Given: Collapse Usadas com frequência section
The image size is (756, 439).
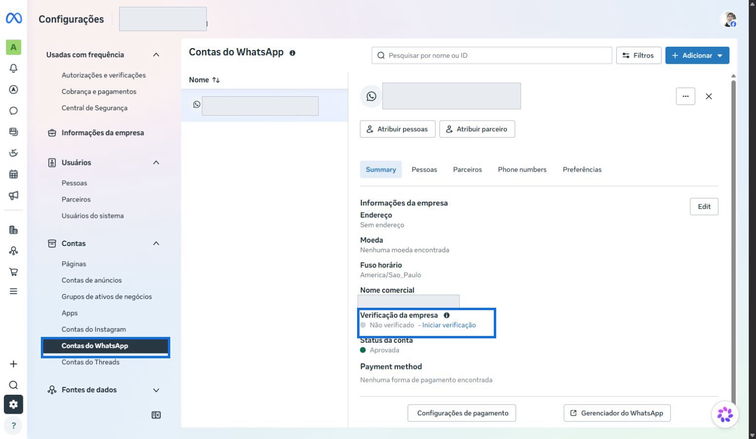Looking at the screenshot, I should [x=156, y=55].
